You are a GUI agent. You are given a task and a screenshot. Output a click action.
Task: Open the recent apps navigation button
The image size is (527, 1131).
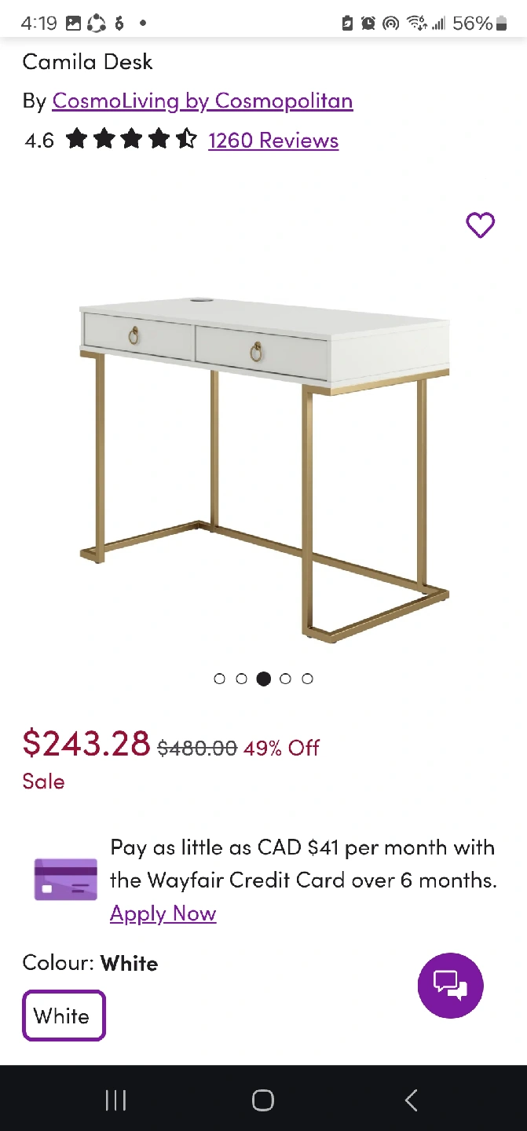click(x=115, y=1100)
